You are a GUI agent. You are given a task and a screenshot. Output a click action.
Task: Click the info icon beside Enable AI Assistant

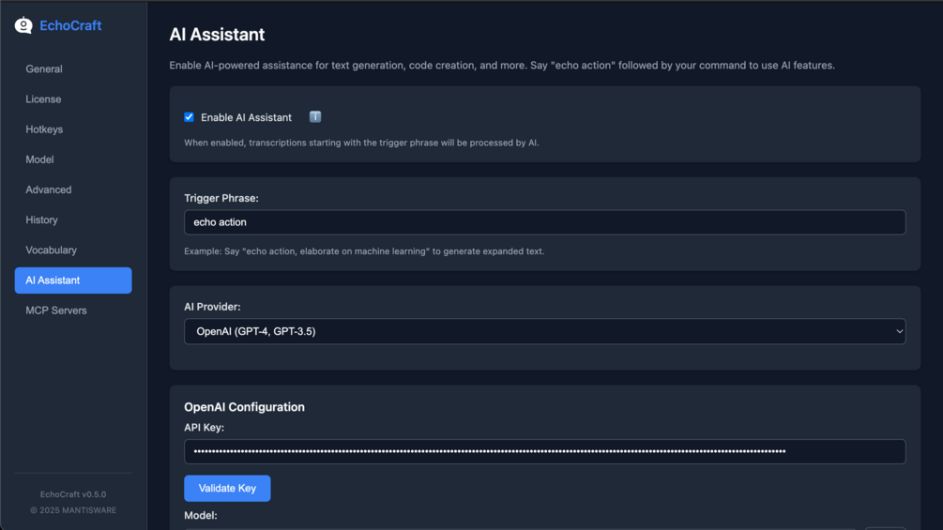(315, 117)
